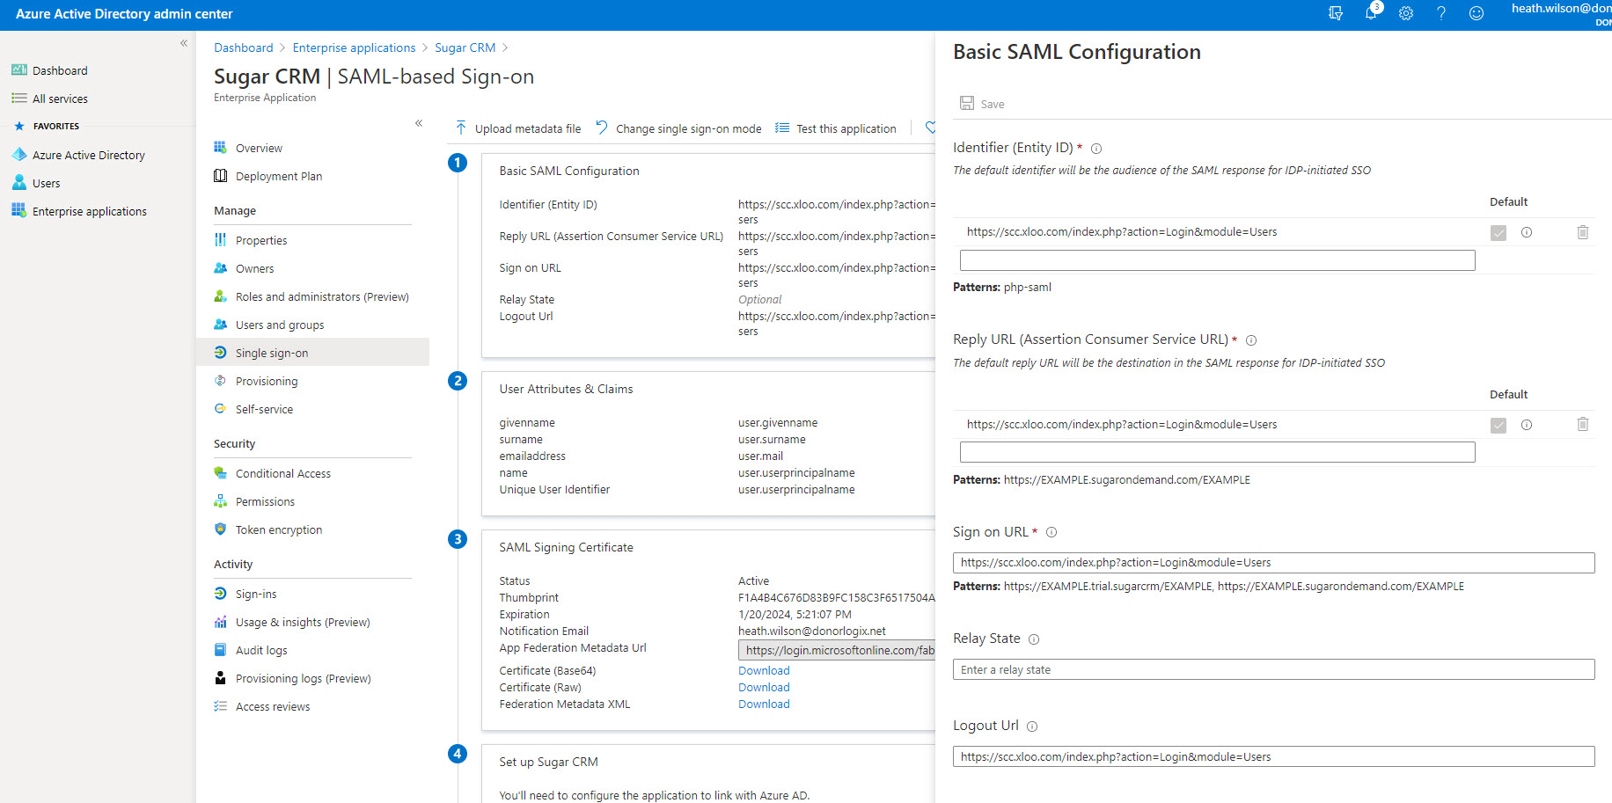Open the help question mark

(1441, 13)
